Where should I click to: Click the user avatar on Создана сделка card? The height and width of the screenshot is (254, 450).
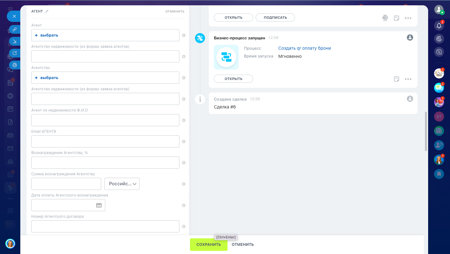pos(410,99)
